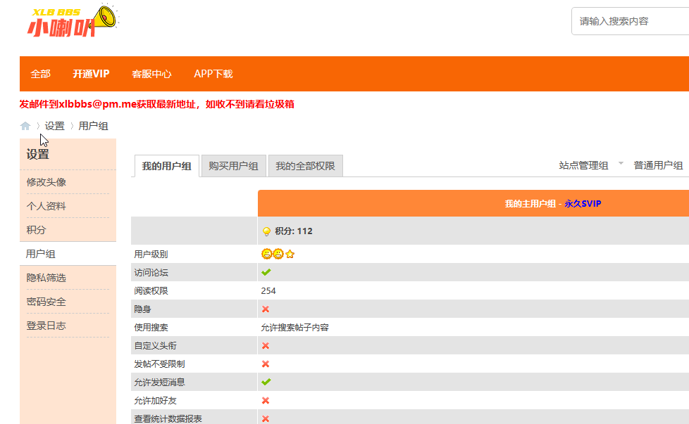Open APP下载 in the navigation bar
The image size is (689, 424).
[213, 74]
